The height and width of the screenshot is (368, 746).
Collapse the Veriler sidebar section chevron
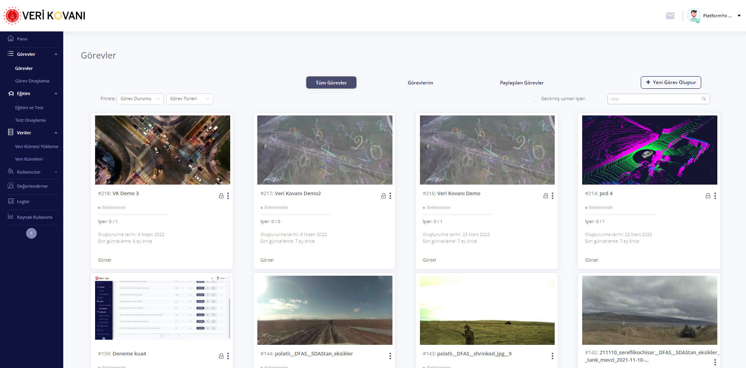coord(56,133)
